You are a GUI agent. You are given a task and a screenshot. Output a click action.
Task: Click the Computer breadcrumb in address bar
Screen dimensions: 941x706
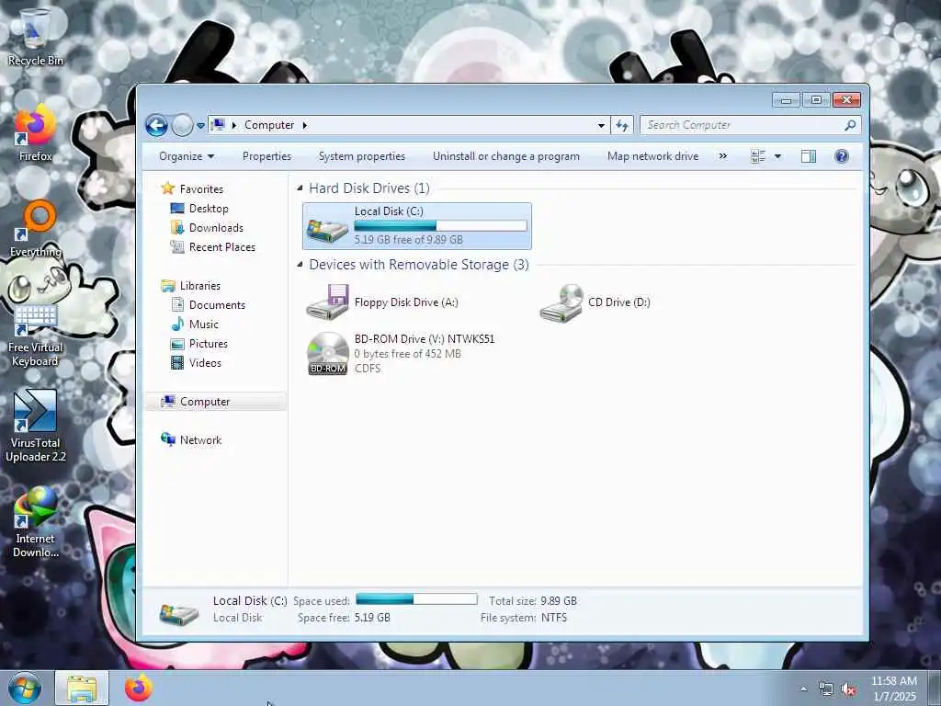tap(269, 125)
